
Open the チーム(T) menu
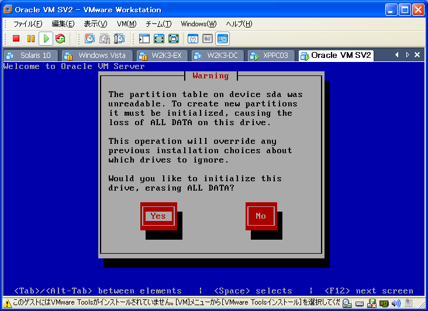coord(158,24)
